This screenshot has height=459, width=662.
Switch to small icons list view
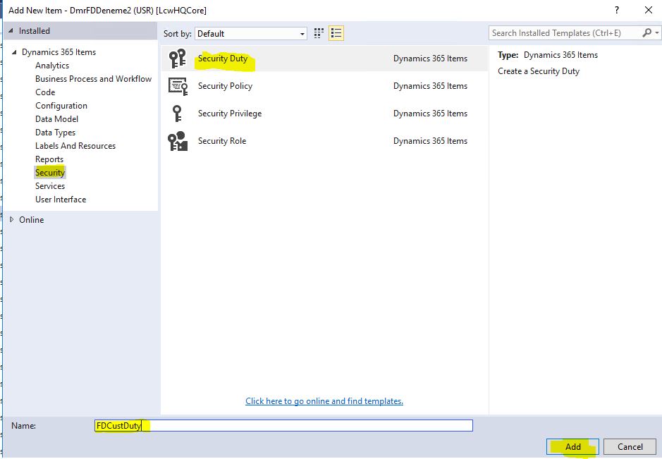[x=336, y=33]
